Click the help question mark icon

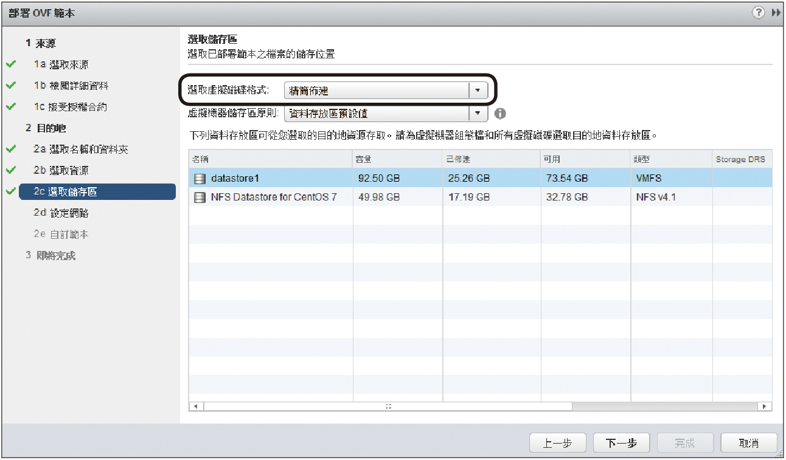[758, 13]
